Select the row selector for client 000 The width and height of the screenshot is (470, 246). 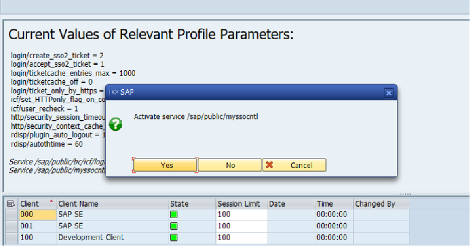(12, 215)
